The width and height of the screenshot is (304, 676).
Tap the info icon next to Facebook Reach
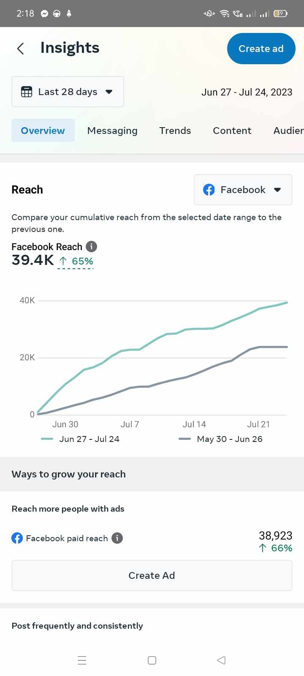click(91, 246)
